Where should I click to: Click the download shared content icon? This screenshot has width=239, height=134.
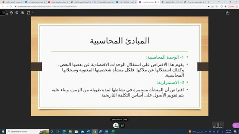(228, 13)
